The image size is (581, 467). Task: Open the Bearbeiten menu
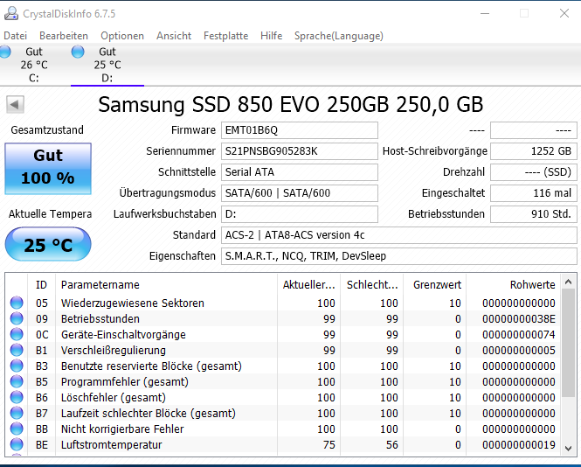click(x=64, y=36)
